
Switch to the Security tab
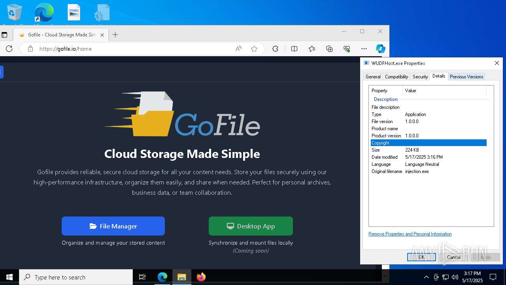[420, 77]
